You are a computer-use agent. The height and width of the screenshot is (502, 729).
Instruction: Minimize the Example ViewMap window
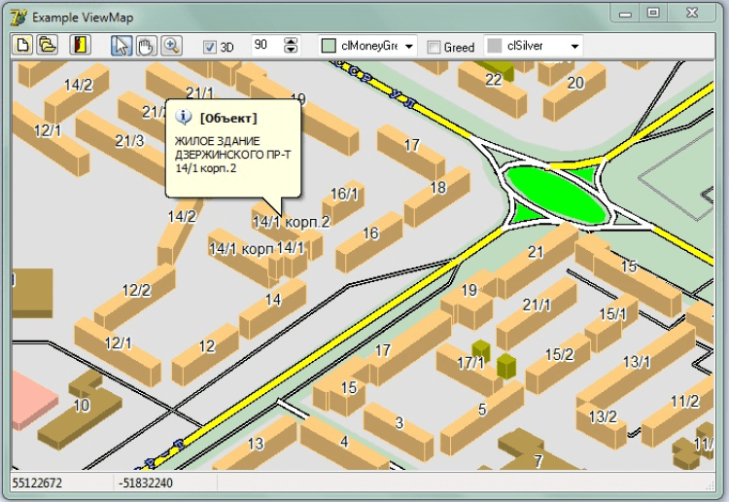pos(626,13)
